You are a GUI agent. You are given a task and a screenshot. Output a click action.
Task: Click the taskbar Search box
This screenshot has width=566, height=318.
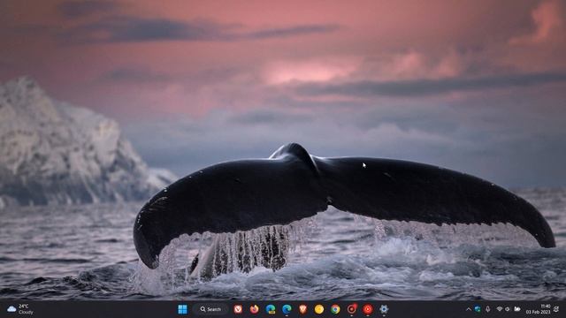[x=210, y=309]
